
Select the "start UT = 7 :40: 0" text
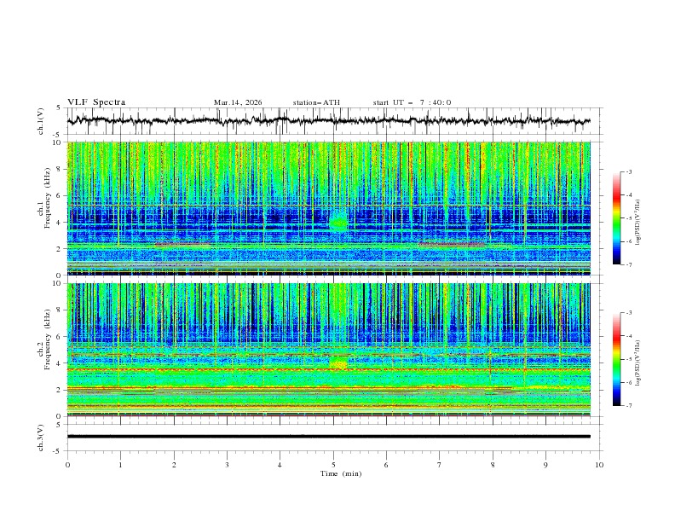tap(412, 102)
